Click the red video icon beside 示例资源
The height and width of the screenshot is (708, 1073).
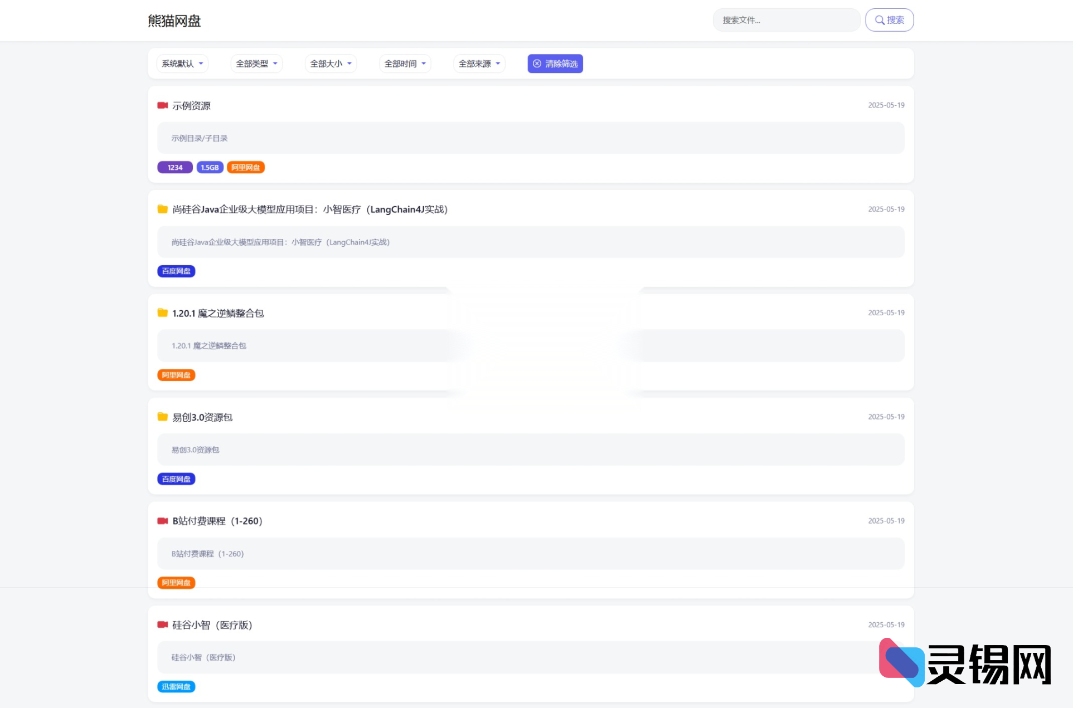(162, 105)
